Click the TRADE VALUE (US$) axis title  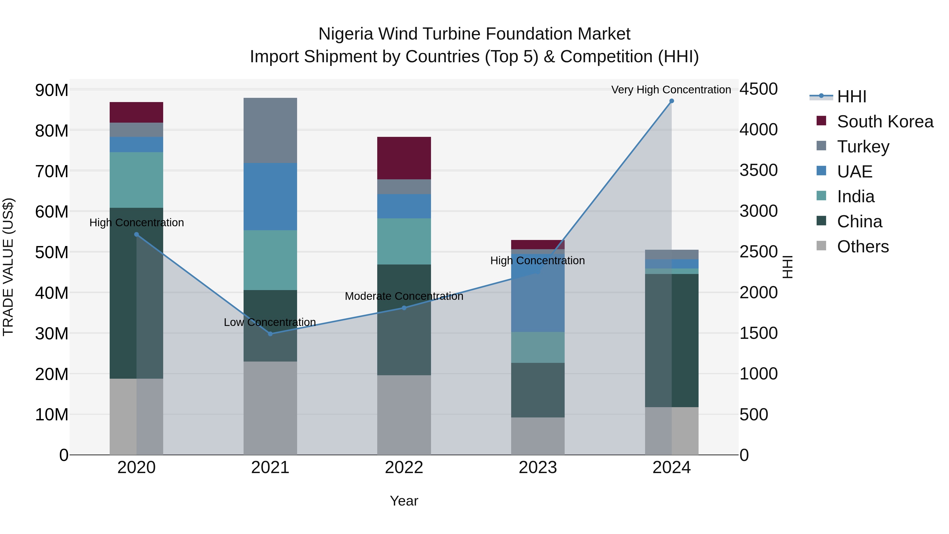[x=8, y=267]
